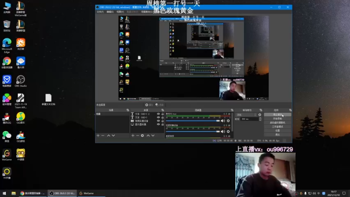Remove the selected scene with the minus icon

click(103, 136)
